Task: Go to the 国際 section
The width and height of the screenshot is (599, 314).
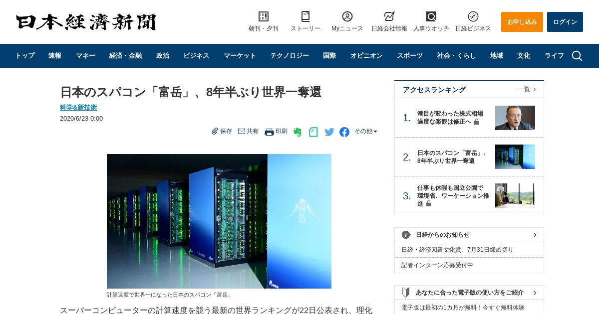Action: (x=329, y=56)
